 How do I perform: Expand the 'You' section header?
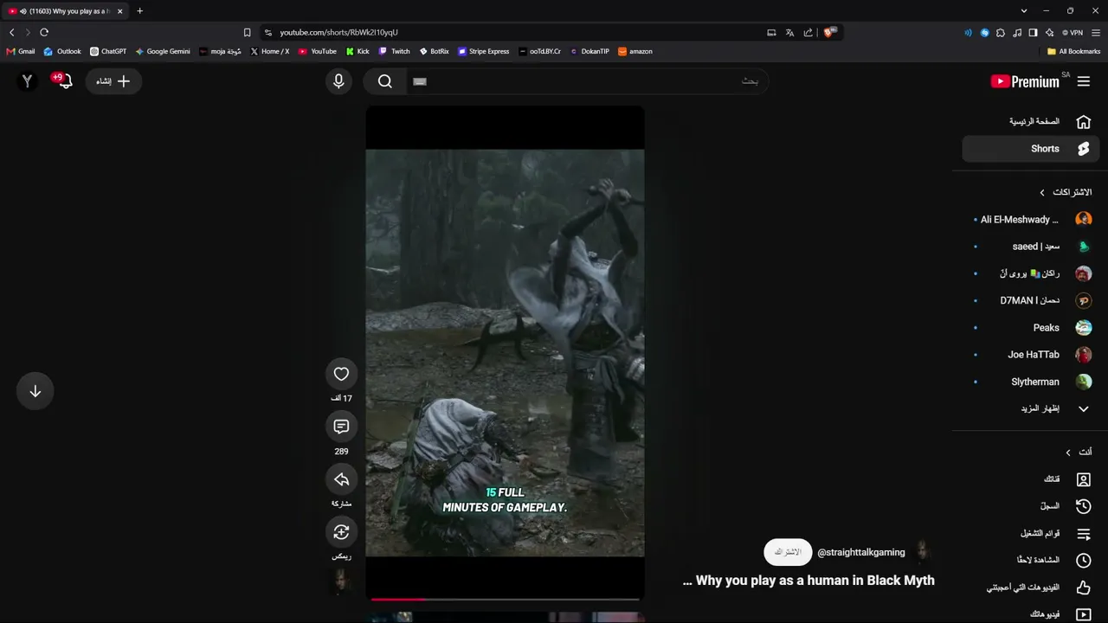[1079, 453]
